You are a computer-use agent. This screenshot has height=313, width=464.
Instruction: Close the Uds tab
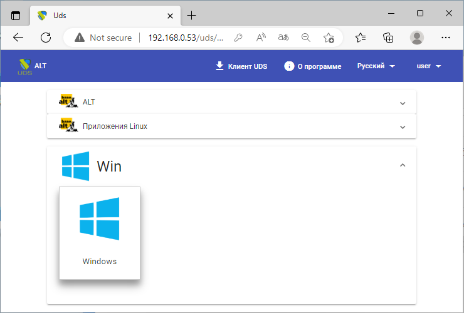(170, 16)
